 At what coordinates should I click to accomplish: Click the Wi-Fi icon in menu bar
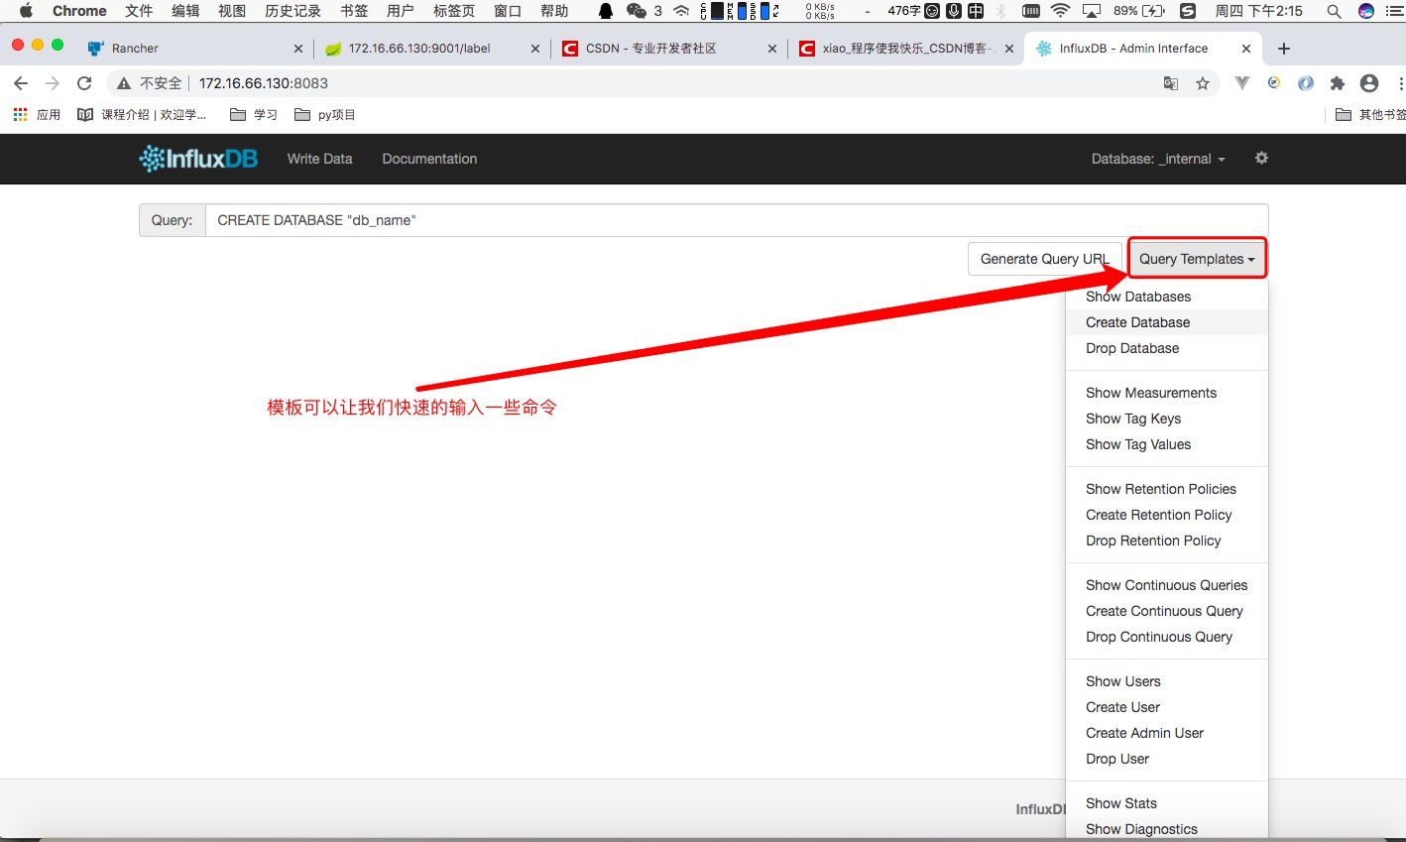tap(1061, 11)
